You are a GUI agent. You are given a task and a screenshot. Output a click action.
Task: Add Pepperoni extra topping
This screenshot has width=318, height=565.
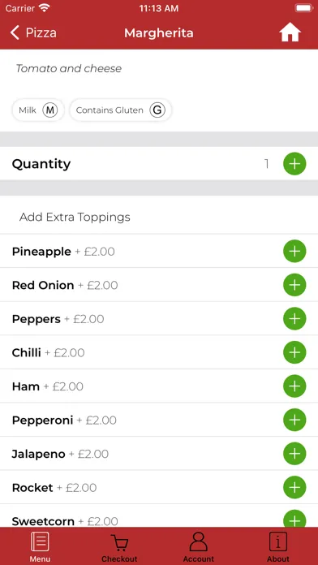tap(294, 420)
